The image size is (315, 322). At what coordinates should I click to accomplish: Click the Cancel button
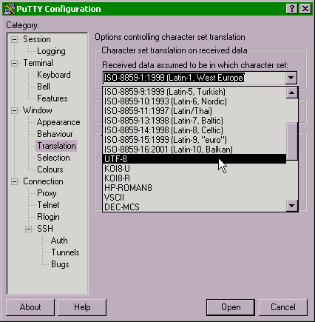[x=283, y=307]
